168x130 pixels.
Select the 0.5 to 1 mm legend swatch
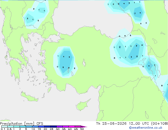coord(11,127)
